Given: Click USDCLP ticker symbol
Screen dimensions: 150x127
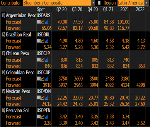Looking at the screenshot, I should pos(43,54).
